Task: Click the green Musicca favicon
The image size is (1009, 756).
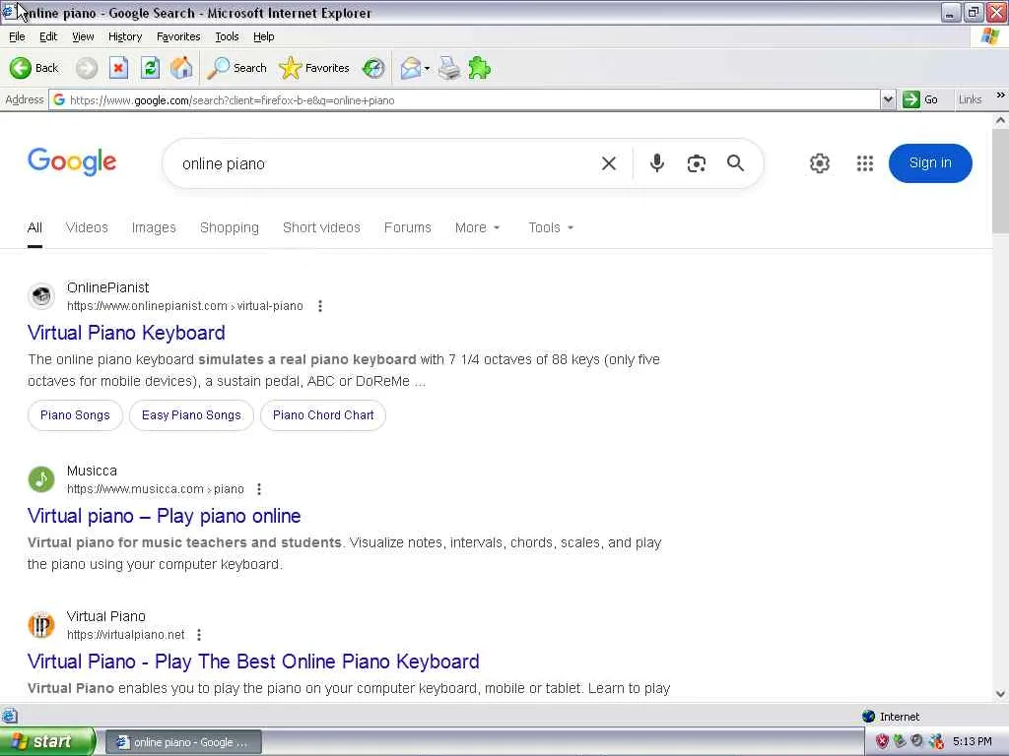Action: click(41, 479)
